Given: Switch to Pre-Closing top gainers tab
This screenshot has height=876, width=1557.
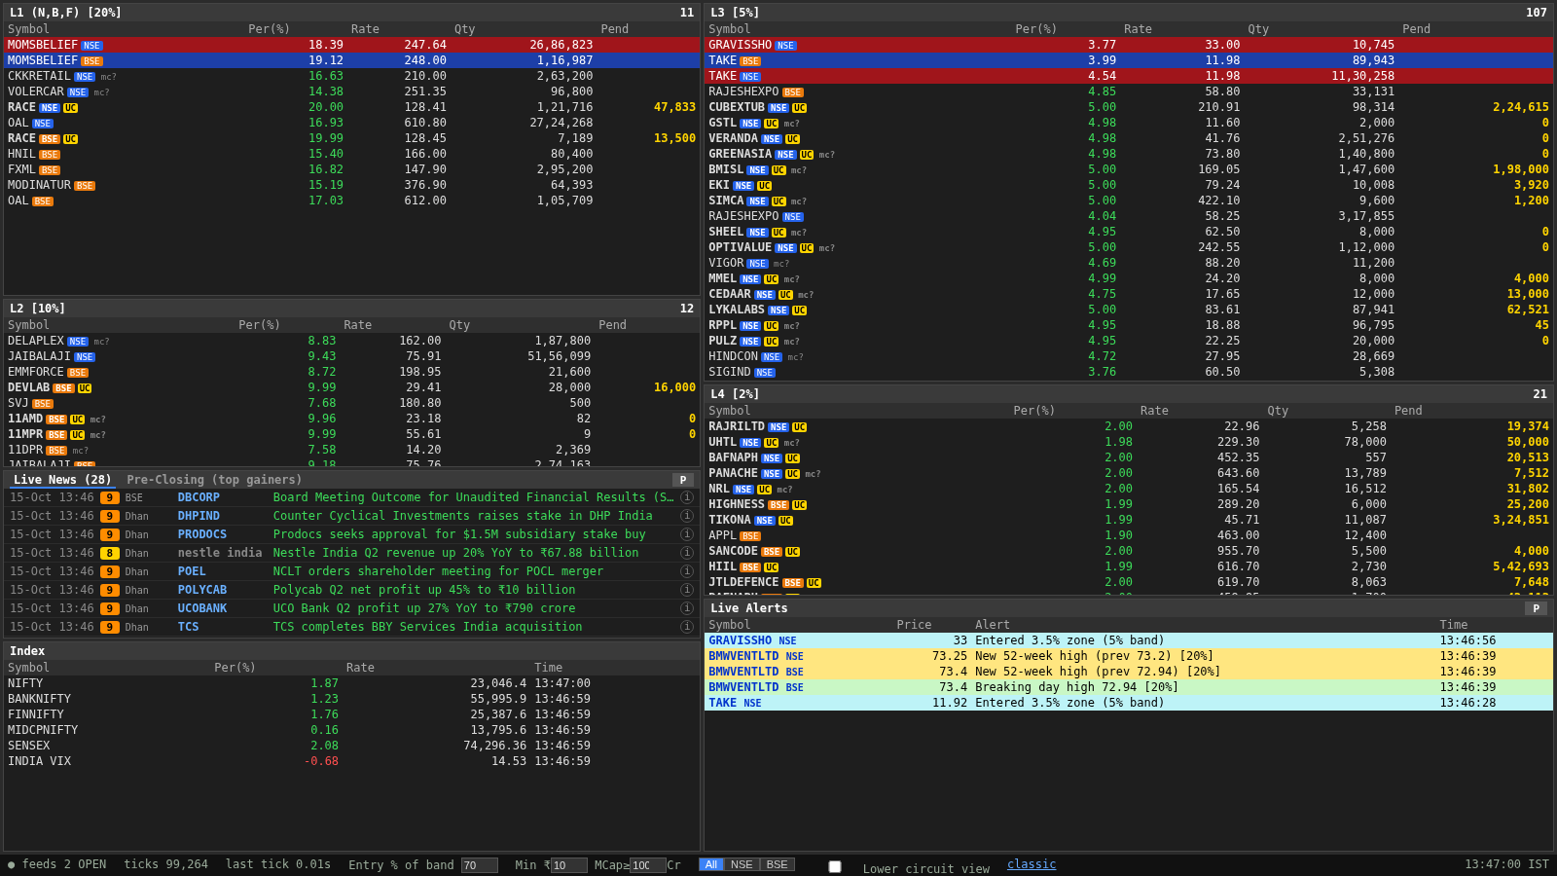Looking at the screenshot, I should (214, 480).
